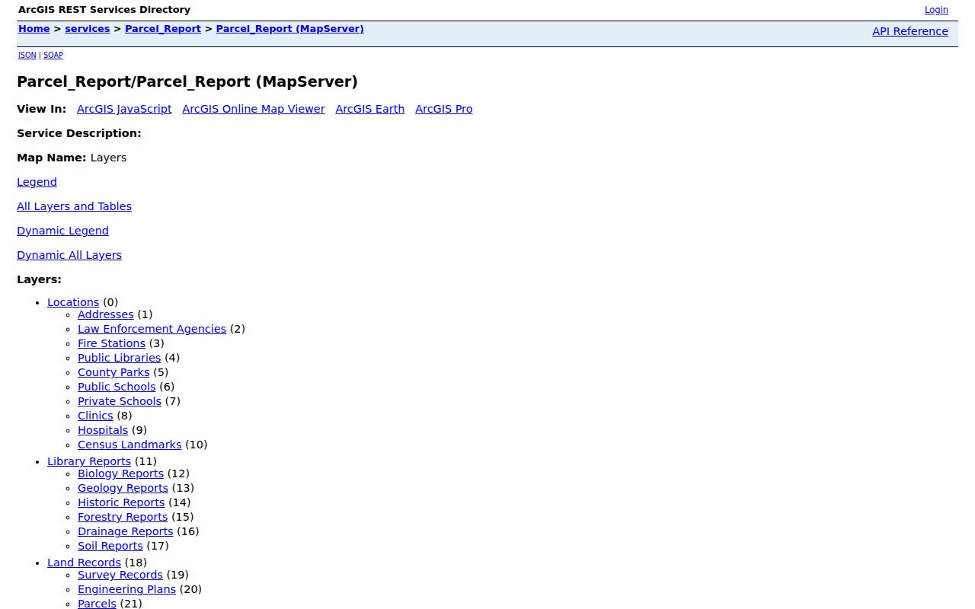Screen dimensions: 975x609
Task: Open the Hospitals layer
Action: [103, 430]
